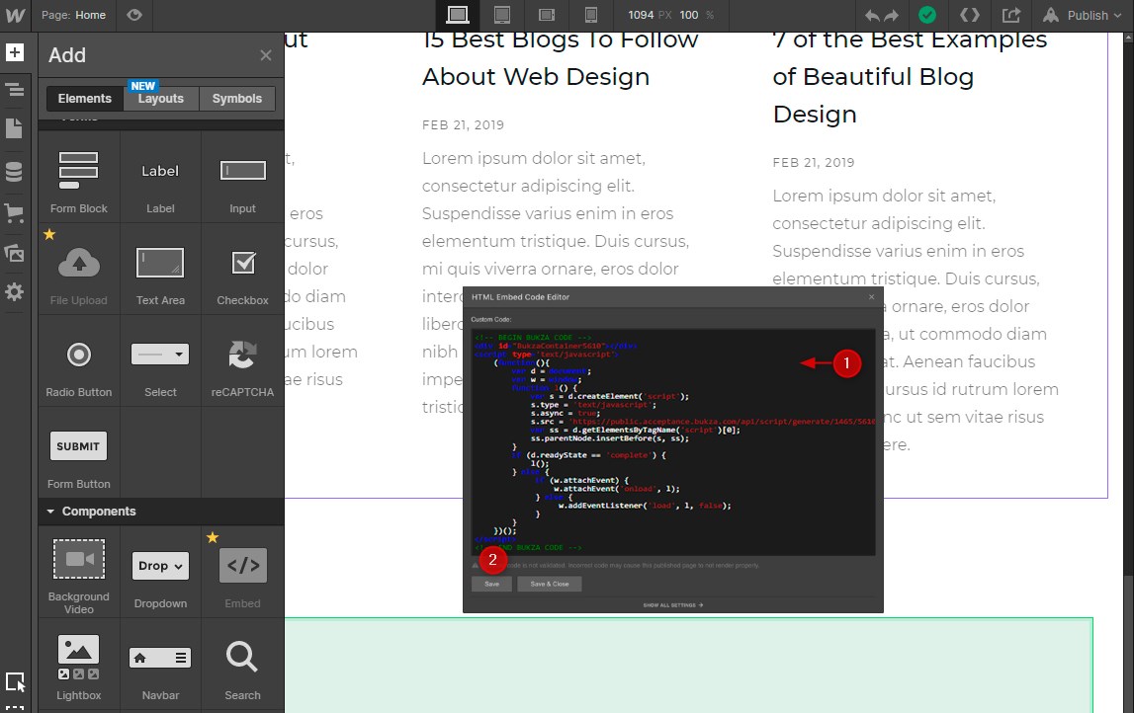Image resolution: width=1134 pixels, height=713 pixels.
Task: Click the Webflow logo icon
Action: 15,15
